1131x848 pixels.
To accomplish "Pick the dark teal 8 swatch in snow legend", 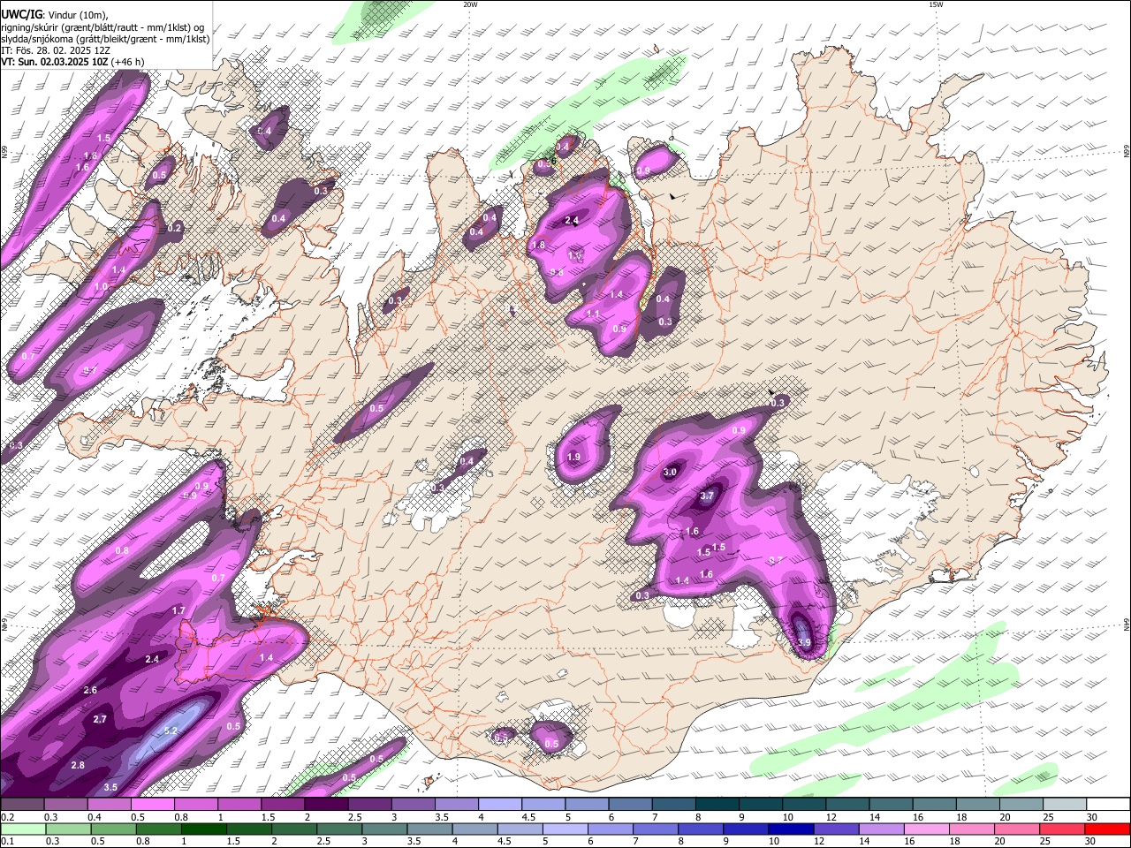I will (x=717, y=805).
